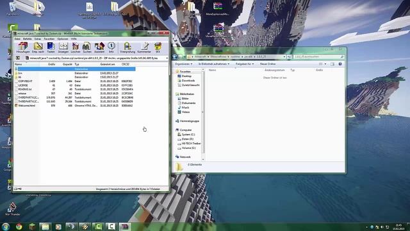
Task: Open Dokumente library in the sidebar
Action: coord(189,103)
